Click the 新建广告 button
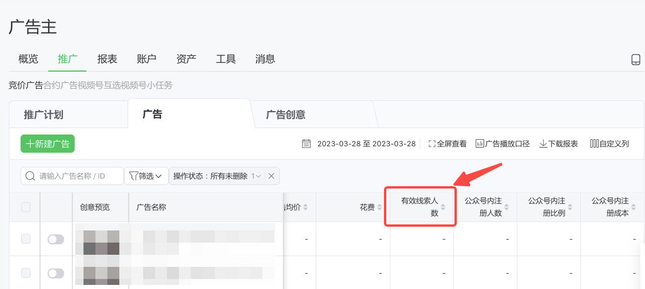 48,144
